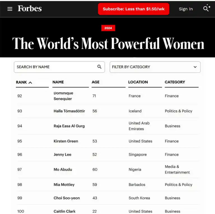This screenshot has width=215, height=214.
Task: Click age value 22
Action: (x=94, y=211)
